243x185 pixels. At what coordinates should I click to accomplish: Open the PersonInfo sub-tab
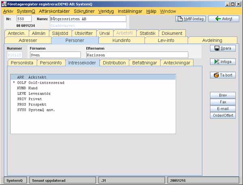(51, 63)
